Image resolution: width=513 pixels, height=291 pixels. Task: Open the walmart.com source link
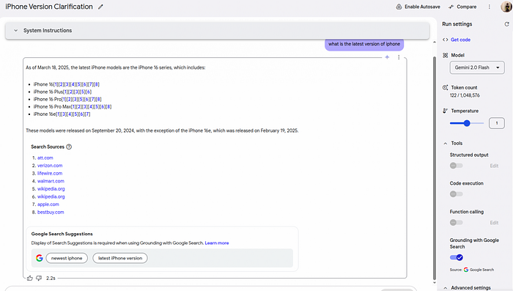pyautogui.click(x=51, y=181)
